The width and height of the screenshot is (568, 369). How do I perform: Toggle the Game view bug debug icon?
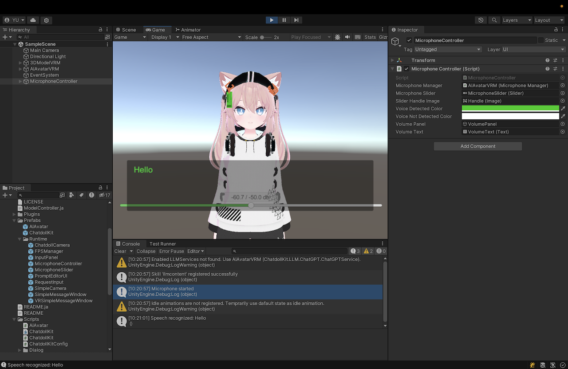pos(338,37)
